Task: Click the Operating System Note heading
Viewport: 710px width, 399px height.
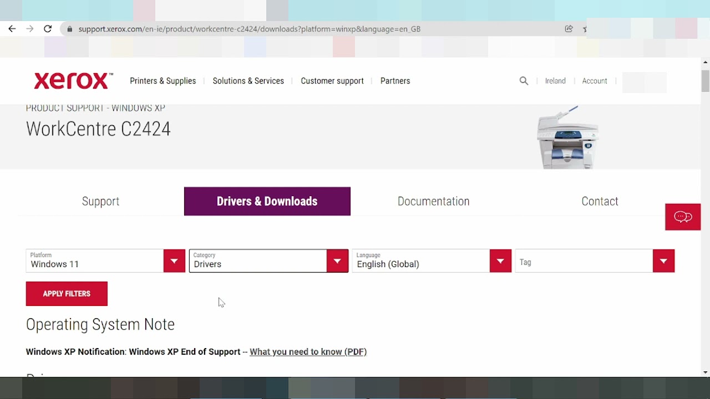Action: click(100, 324)
